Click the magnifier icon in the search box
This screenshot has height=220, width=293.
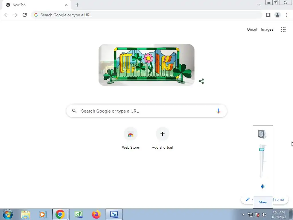(x=74, y=111)
